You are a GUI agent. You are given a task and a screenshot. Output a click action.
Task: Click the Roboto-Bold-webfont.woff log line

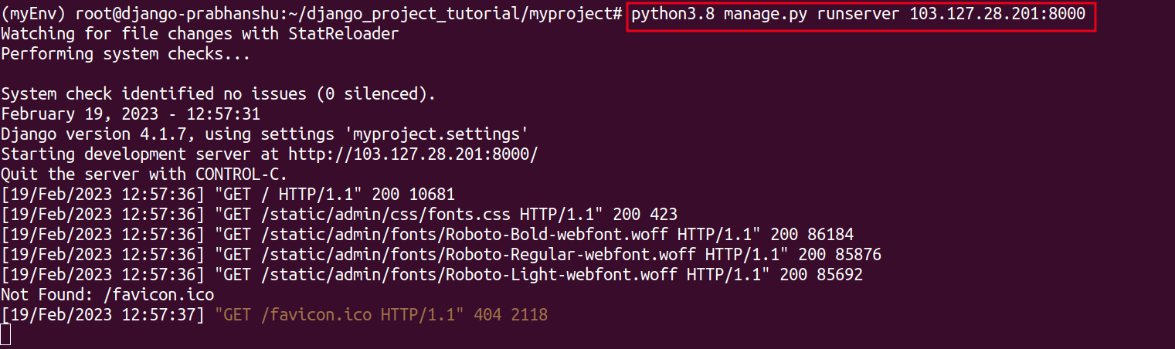427,234
